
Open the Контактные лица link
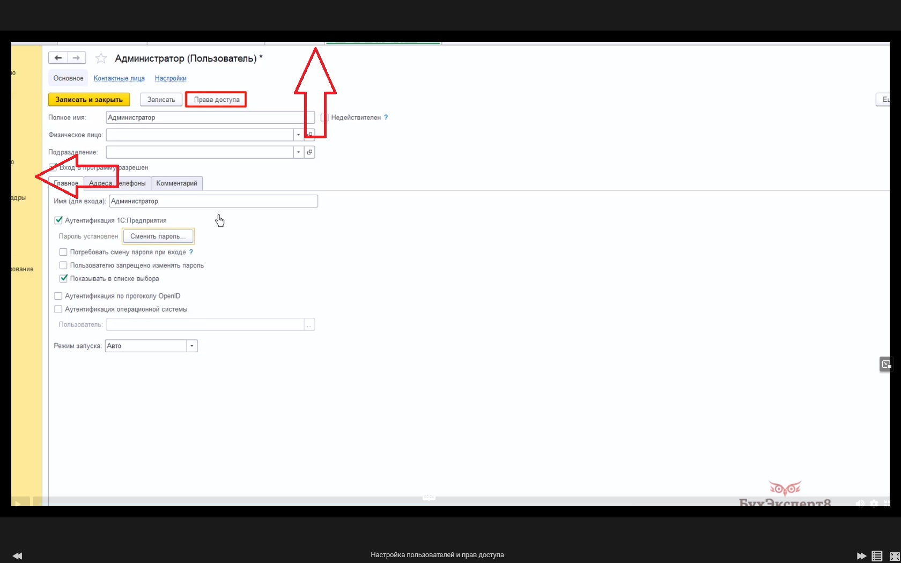119,78
